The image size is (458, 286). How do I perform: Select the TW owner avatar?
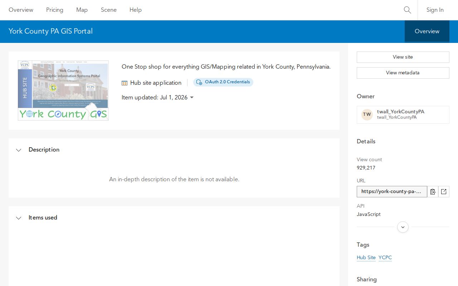[x=367, y=114]
